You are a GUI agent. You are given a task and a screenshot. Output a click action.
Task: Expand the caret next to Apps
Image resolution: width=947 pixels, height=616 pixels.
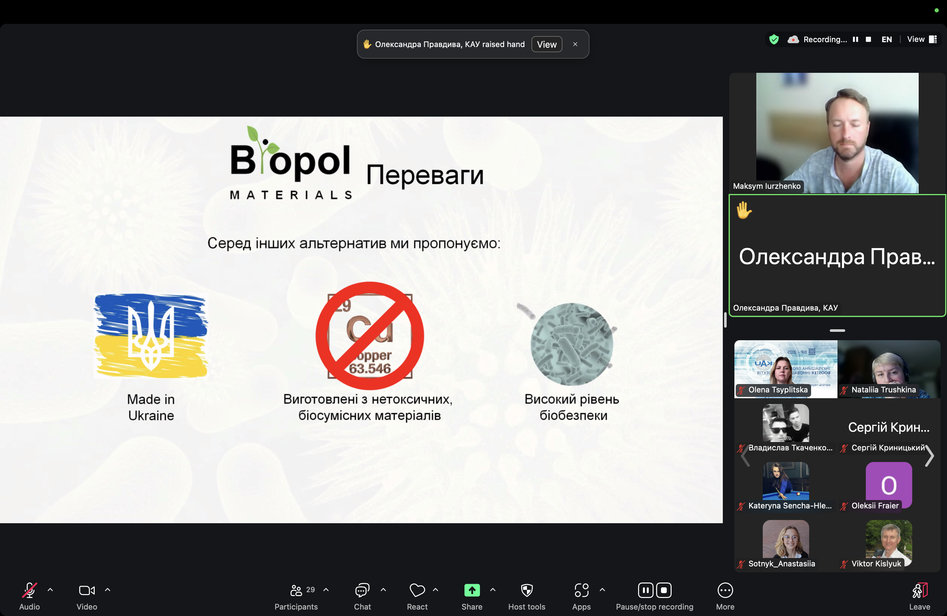coord(602,590)
